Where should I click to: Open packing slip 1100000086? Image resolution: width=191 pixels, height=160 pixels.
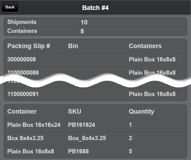(x=23, y=72)
